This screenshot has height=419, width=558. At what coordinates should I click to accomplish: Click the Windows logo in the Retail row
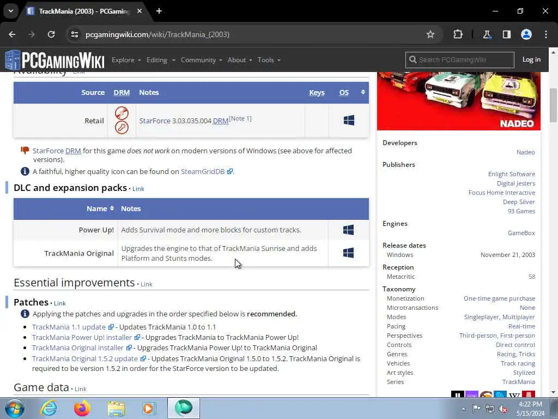(x=349, y=121)
